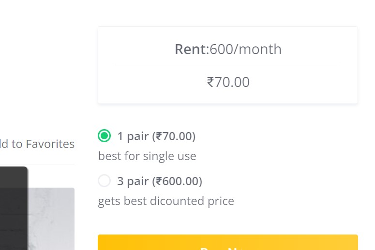
Task: Click the gray product image thumbnail
Action: 51,219
